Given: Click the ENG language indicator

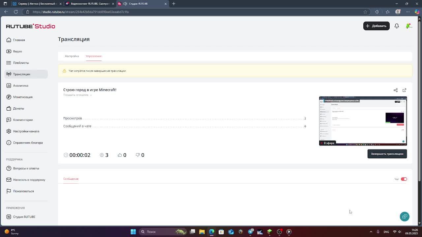Looking at the screenshot, I should tap(386, 232).
